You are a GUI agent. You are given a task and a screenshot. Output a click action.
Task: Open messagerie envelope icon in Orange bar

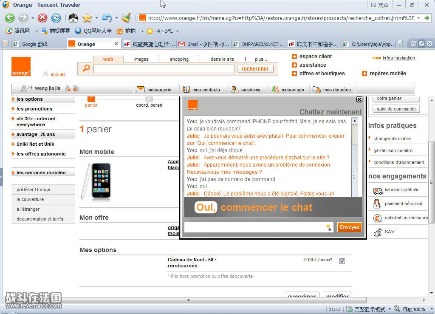(x=141, y=90)
